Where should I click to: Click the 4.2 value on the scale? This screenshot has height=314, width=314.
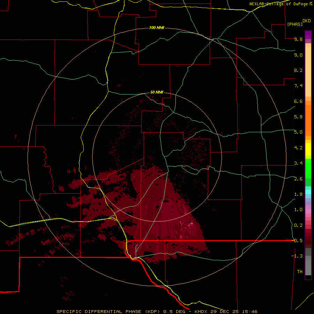(x=298, y=148)
